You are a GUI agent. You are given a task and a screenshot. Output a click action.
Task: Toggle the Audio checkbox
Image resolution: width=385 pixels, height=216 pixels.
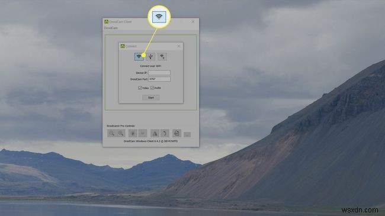click(x=152, y=88)
